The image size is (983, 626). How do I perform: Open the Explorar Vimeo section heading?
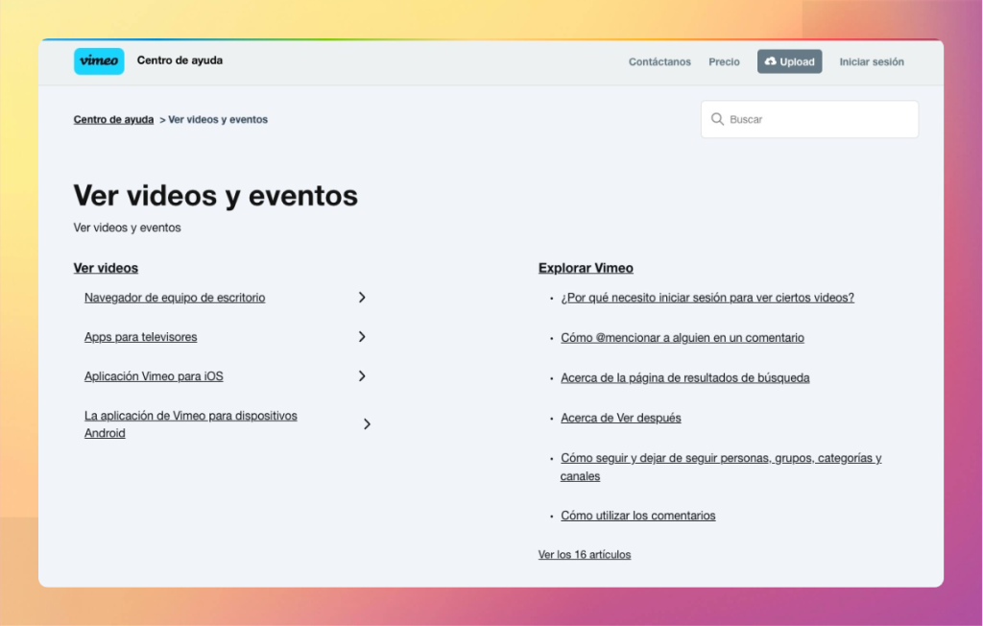[586, 268]
